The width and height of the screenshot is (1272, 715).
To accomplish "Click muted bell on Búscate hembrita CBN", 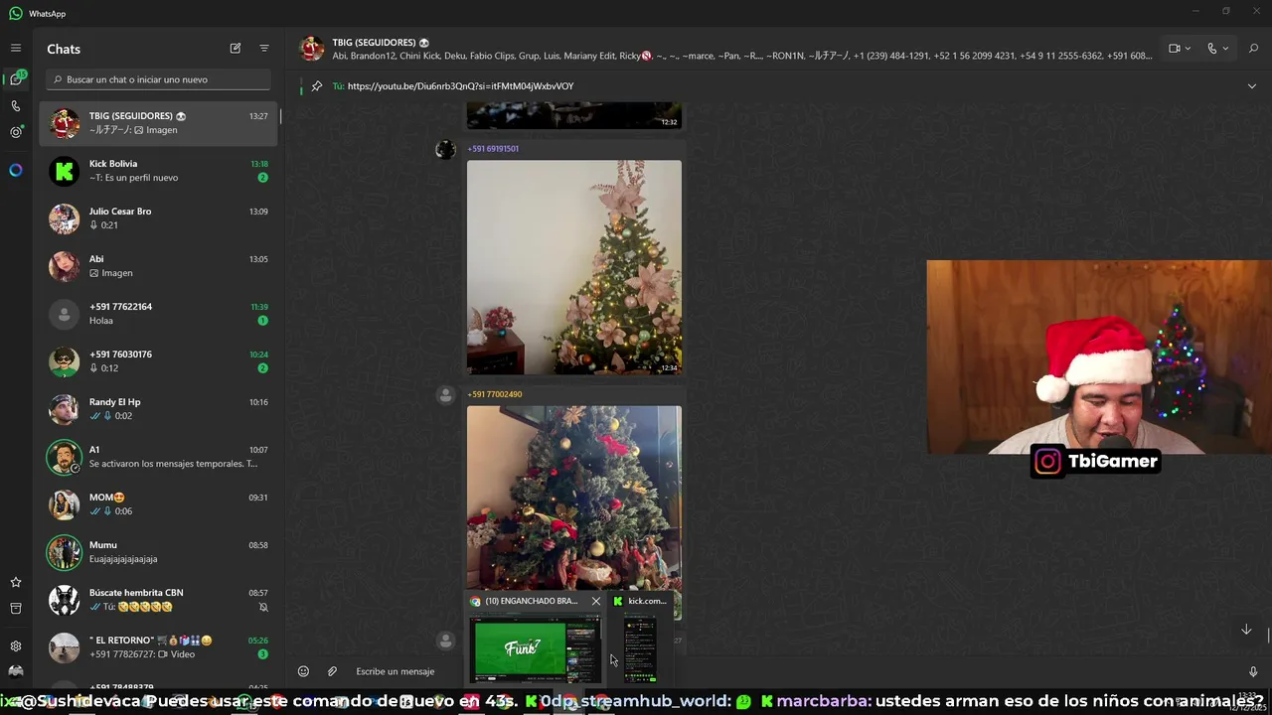I will 263,607.
